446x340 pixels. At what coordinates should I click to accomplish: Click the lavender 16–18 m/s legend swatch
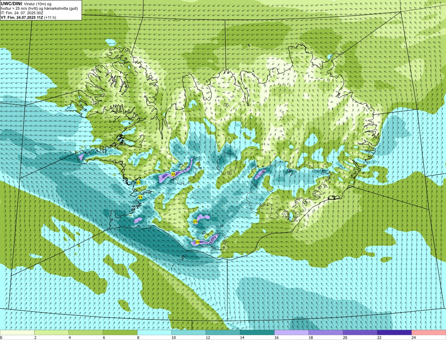tap(292, 332)
